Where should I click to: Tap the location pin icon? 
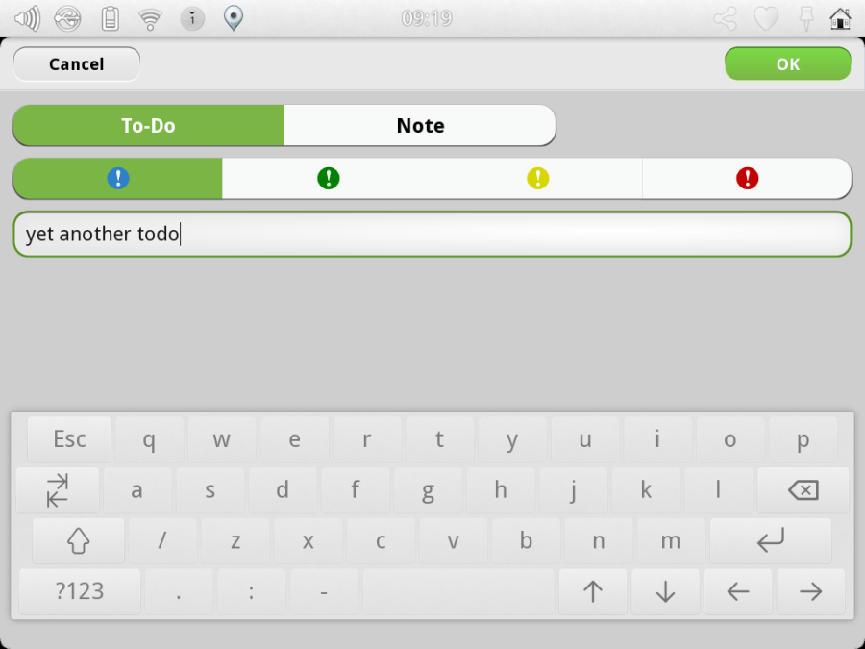tap(234, 18)
